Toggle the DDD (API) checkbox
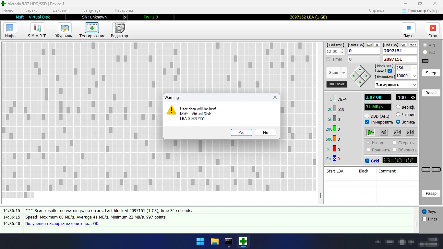 (367, 116)
